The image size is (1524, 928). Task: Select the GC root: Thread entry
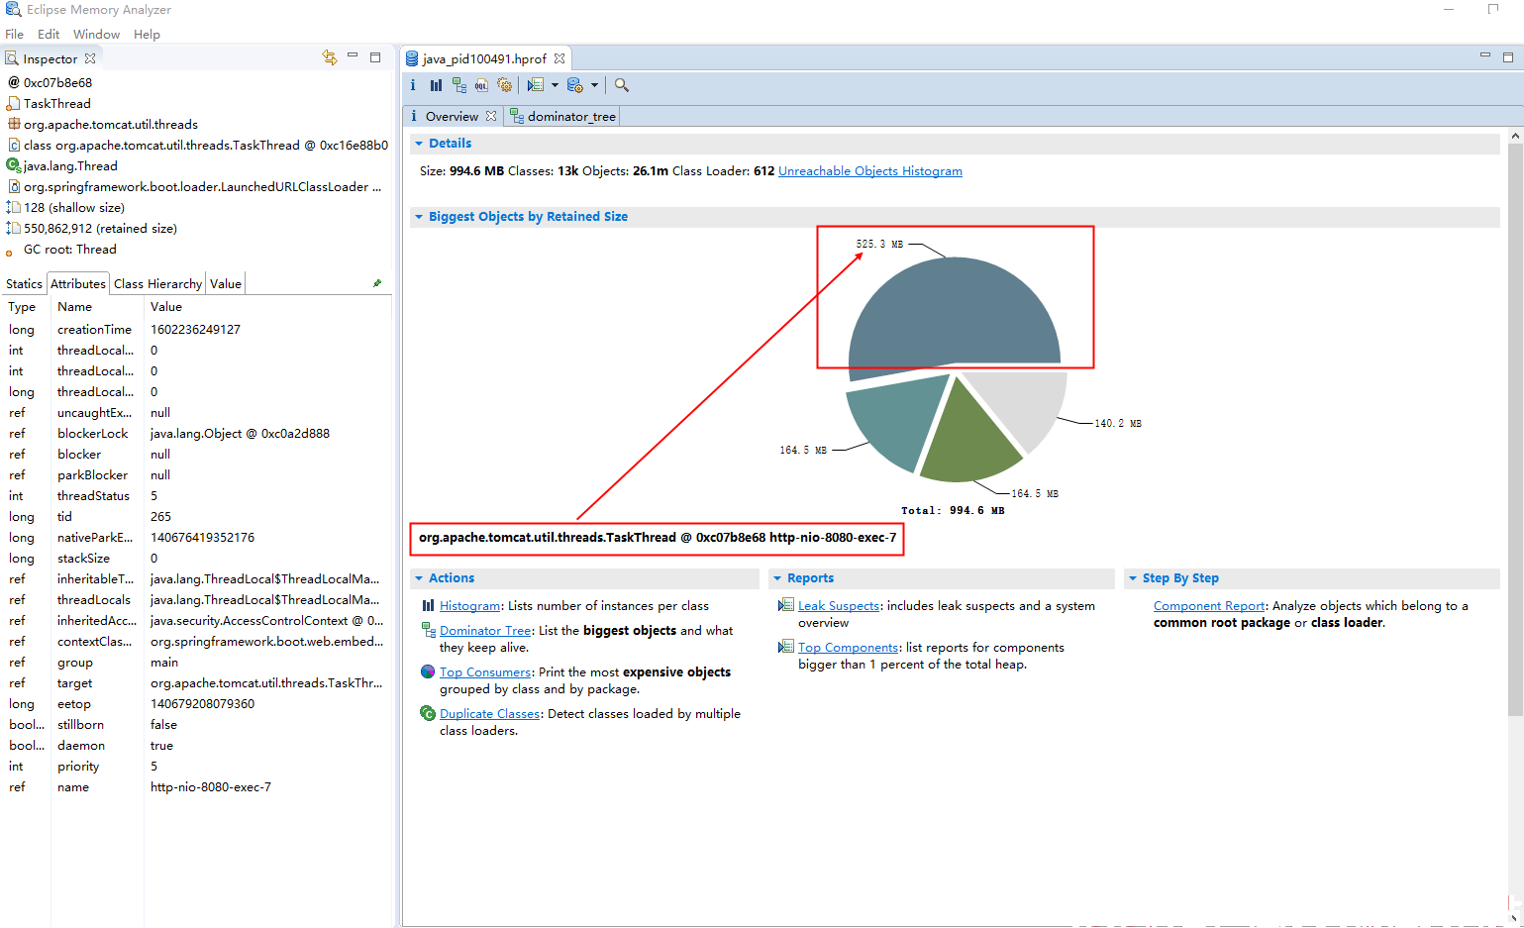(x=69, y=249)
